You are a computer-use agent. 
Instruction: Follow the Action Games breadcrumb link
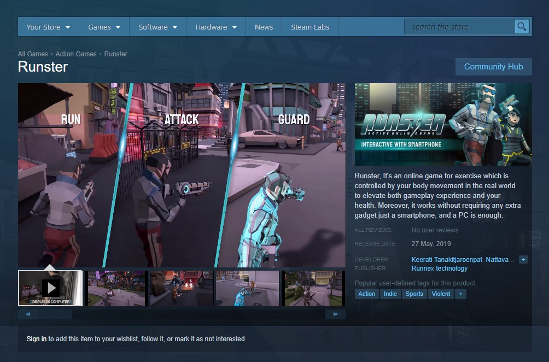[76, 54]
